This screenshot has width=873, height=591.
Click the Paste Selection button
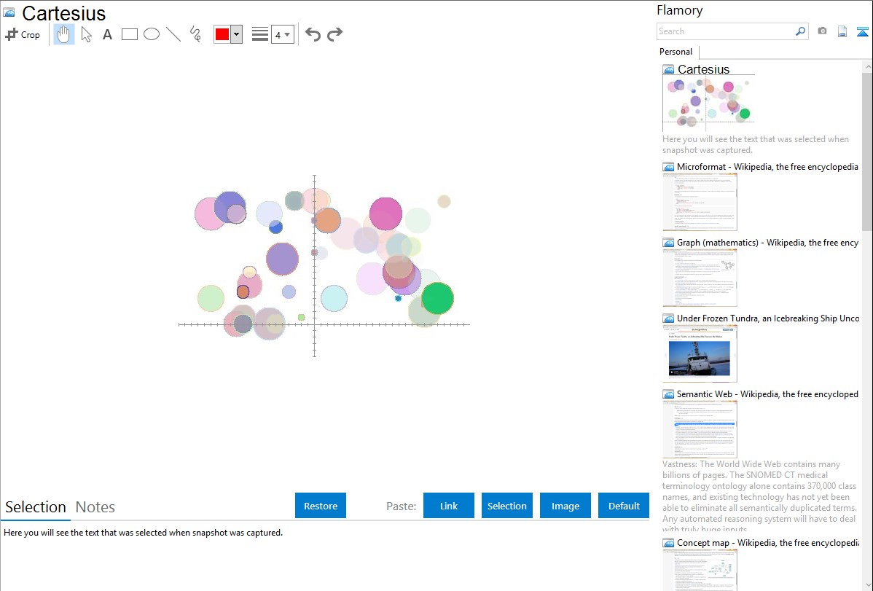(x=506, y=506)
